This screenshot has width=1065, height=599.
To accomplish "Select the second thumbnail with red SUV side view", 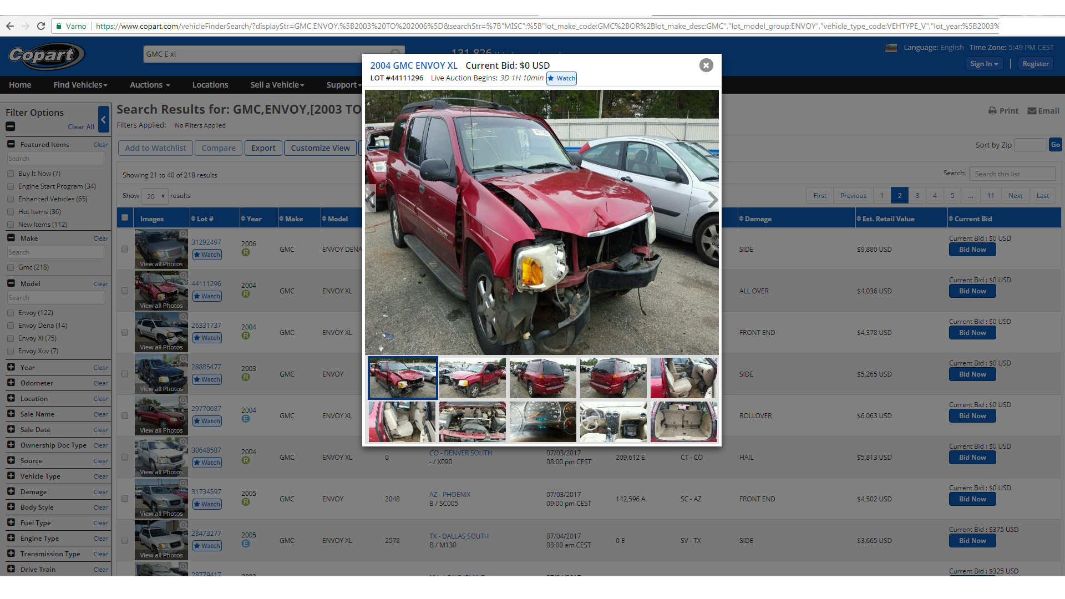I will point(473,378).
